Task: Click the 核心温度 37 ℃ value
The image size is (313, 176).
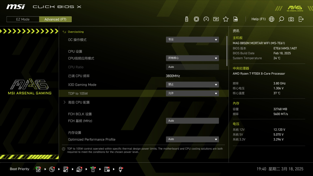Action: point(277,93)
